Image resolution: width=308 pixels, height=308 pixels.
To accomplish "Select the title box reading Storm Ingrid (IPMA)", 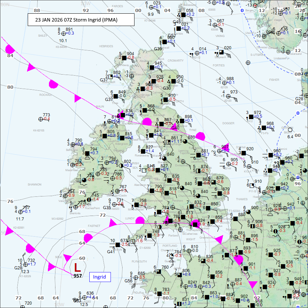I will (x=81, y=20).
